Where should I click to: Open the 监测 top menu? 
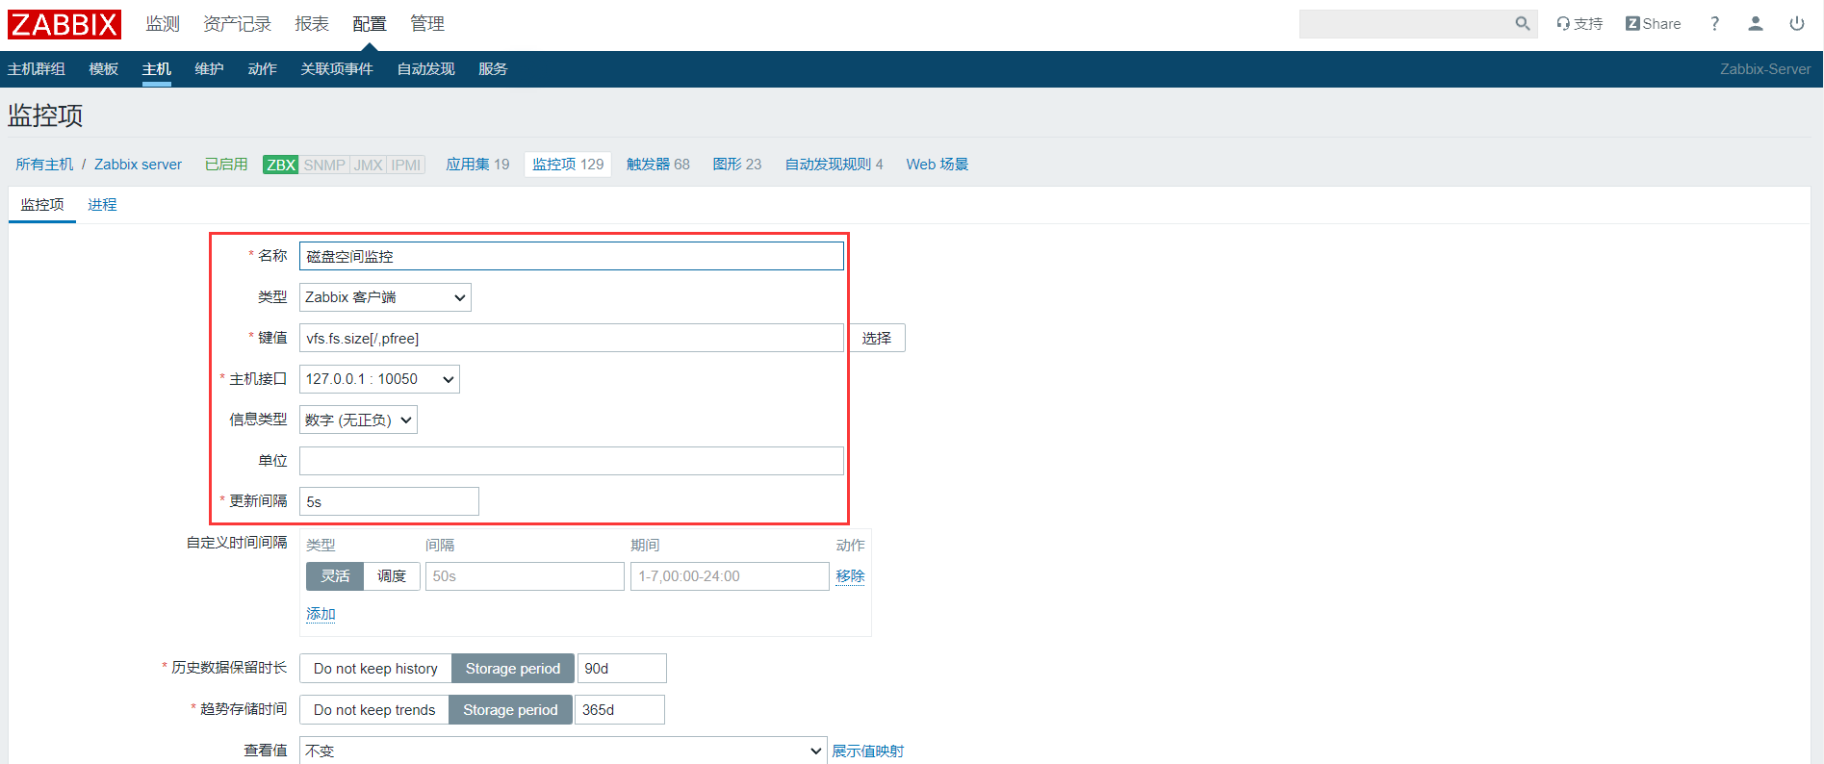(x=163, y=24)
